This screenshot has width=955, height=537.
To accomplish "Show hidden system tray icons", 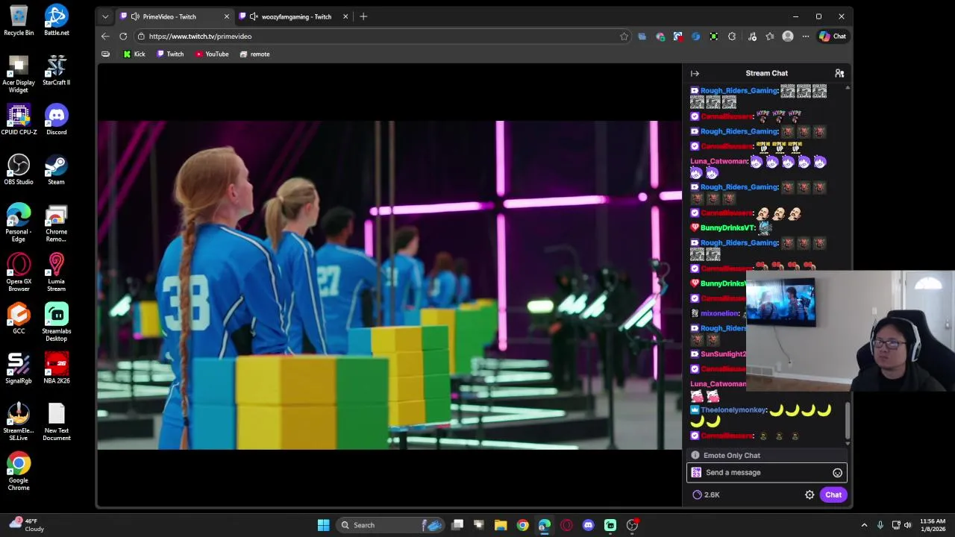I will pyautogui.click(x=864, y=525).
